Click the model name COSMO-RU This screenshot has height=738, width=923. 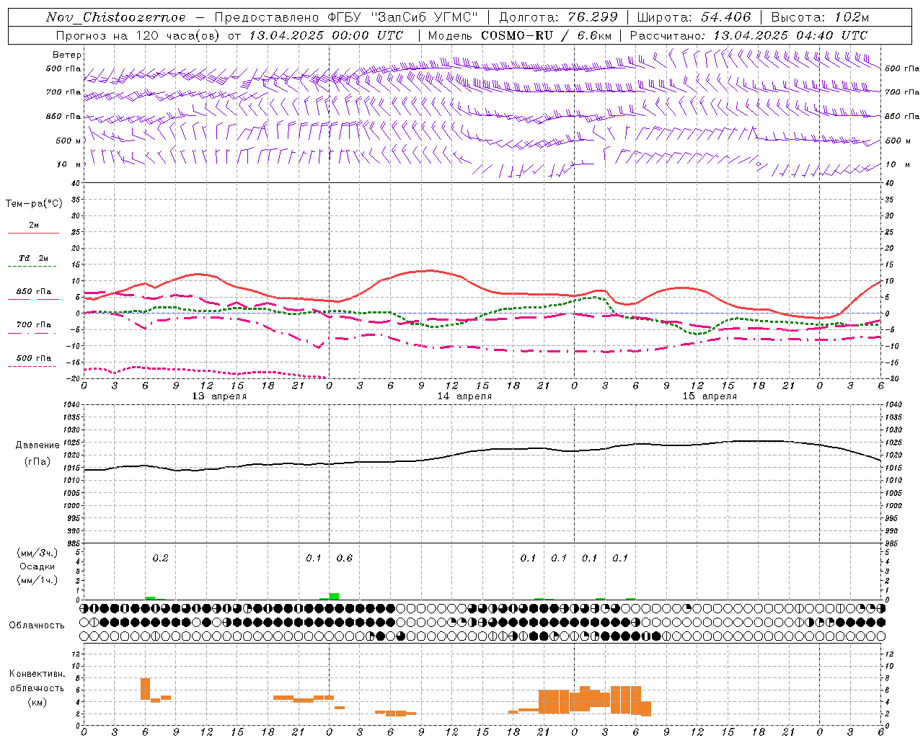(516, 35)
